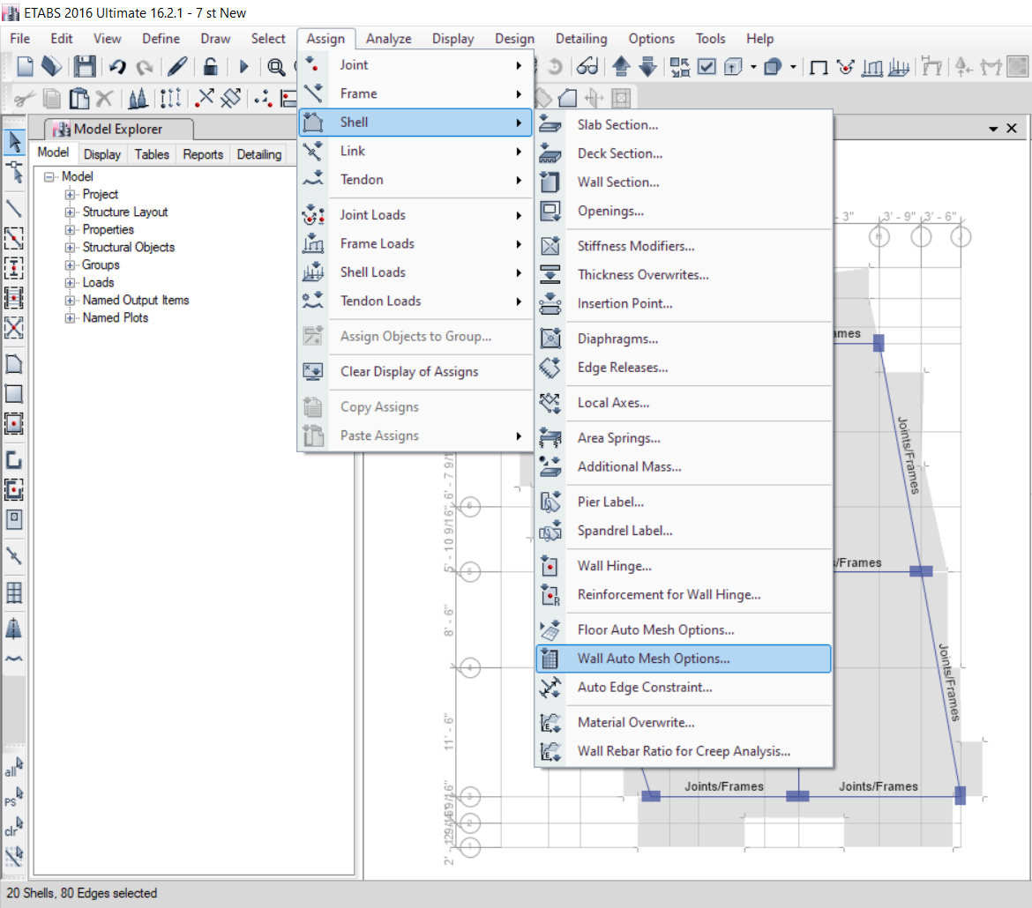The height and width of the screenshot is (908, 1032).
Task: Lock the model using the padlock icon
Action: pos(212,66)
